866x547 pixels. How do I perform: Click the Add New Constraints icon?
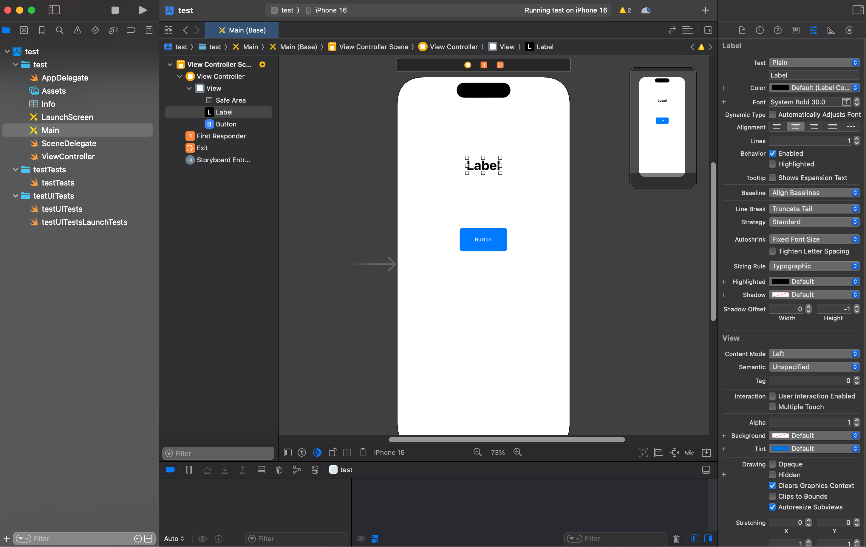(674, 452)
